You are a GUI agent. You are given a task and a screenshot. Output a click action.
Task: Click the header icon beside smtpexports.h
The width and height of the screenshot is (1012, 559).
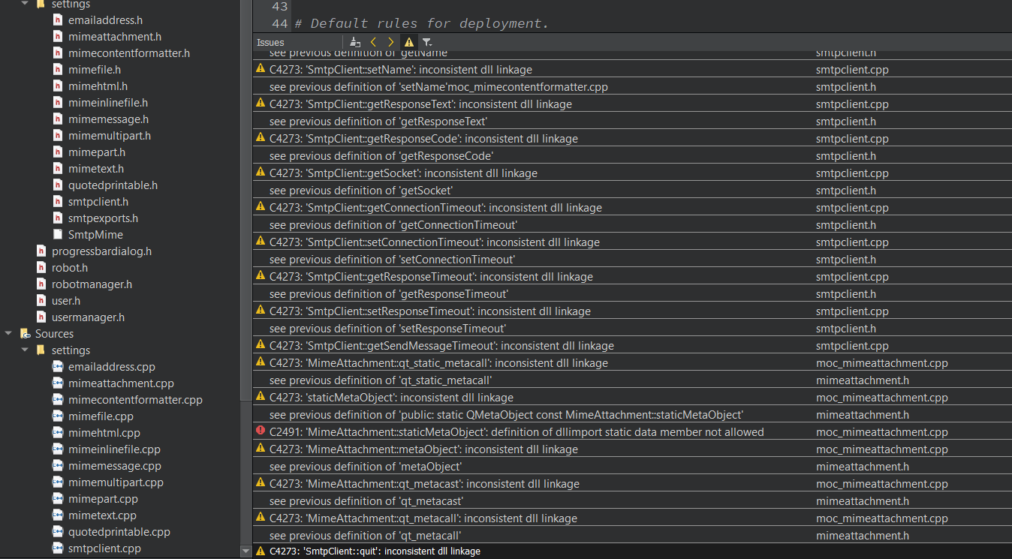[x=58, y=218]
